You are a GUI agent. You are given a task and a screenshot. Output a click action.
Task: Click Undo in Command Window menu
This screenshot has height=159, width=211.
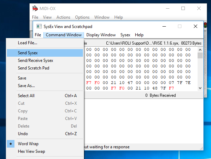[x=23, y=134]
